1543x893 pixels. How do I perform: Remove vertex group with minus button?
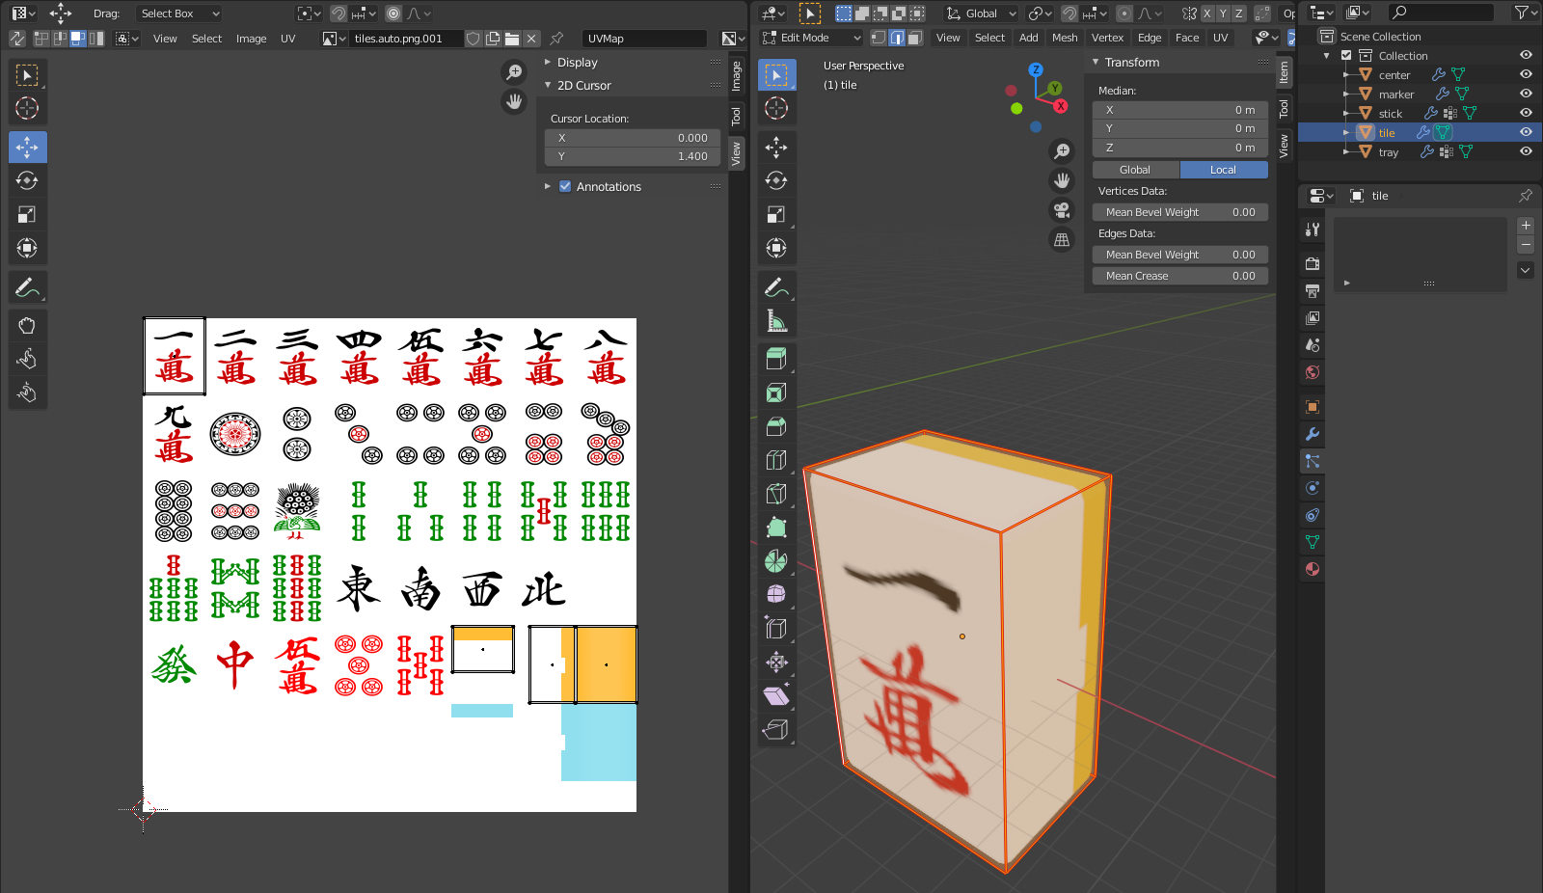coord(1526,245)
